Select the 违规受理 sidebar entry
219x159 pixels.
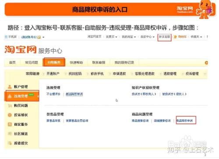tap(22, 96)
